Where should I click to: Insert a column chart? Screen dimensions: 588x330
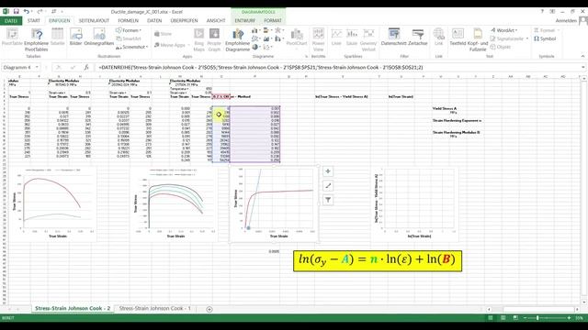click(255, 30)
